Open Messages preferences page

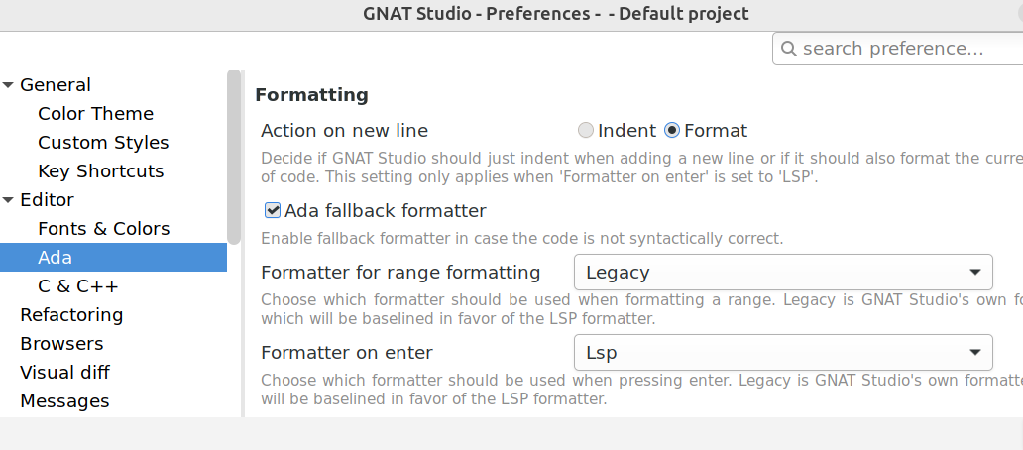coord(64,401)
